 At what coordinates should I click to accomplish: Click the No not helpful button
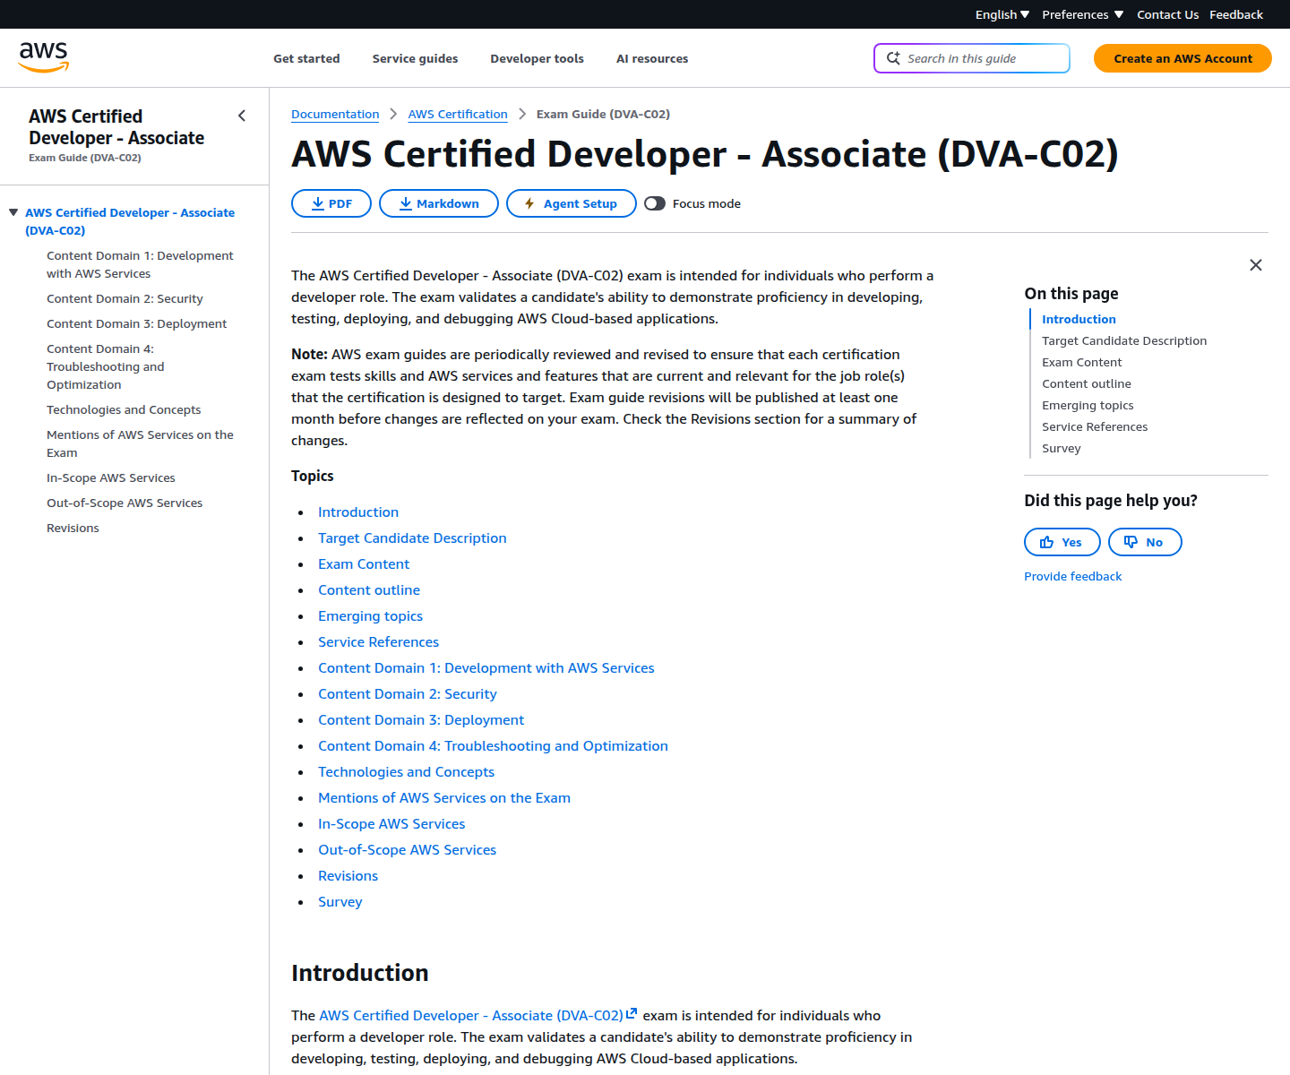(x=1145, y=542)
